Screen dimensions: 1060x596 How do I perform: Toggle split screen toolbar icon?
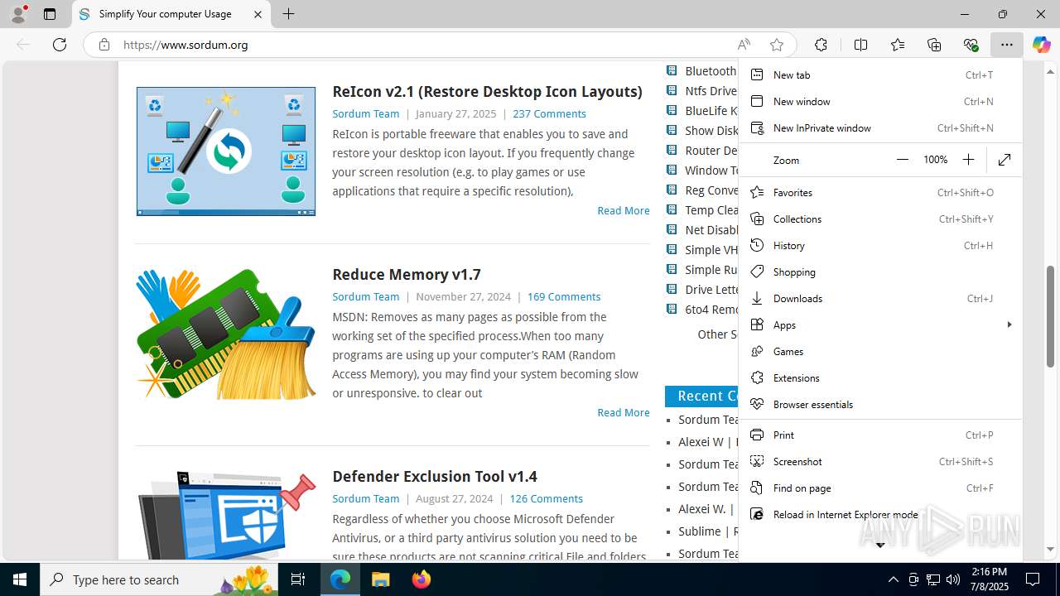click(860, 45)
